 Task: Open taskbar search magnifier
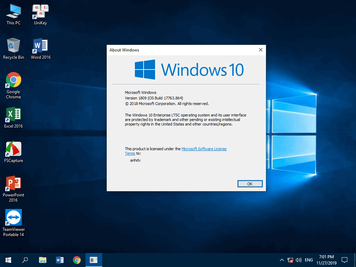click(25, 260)
